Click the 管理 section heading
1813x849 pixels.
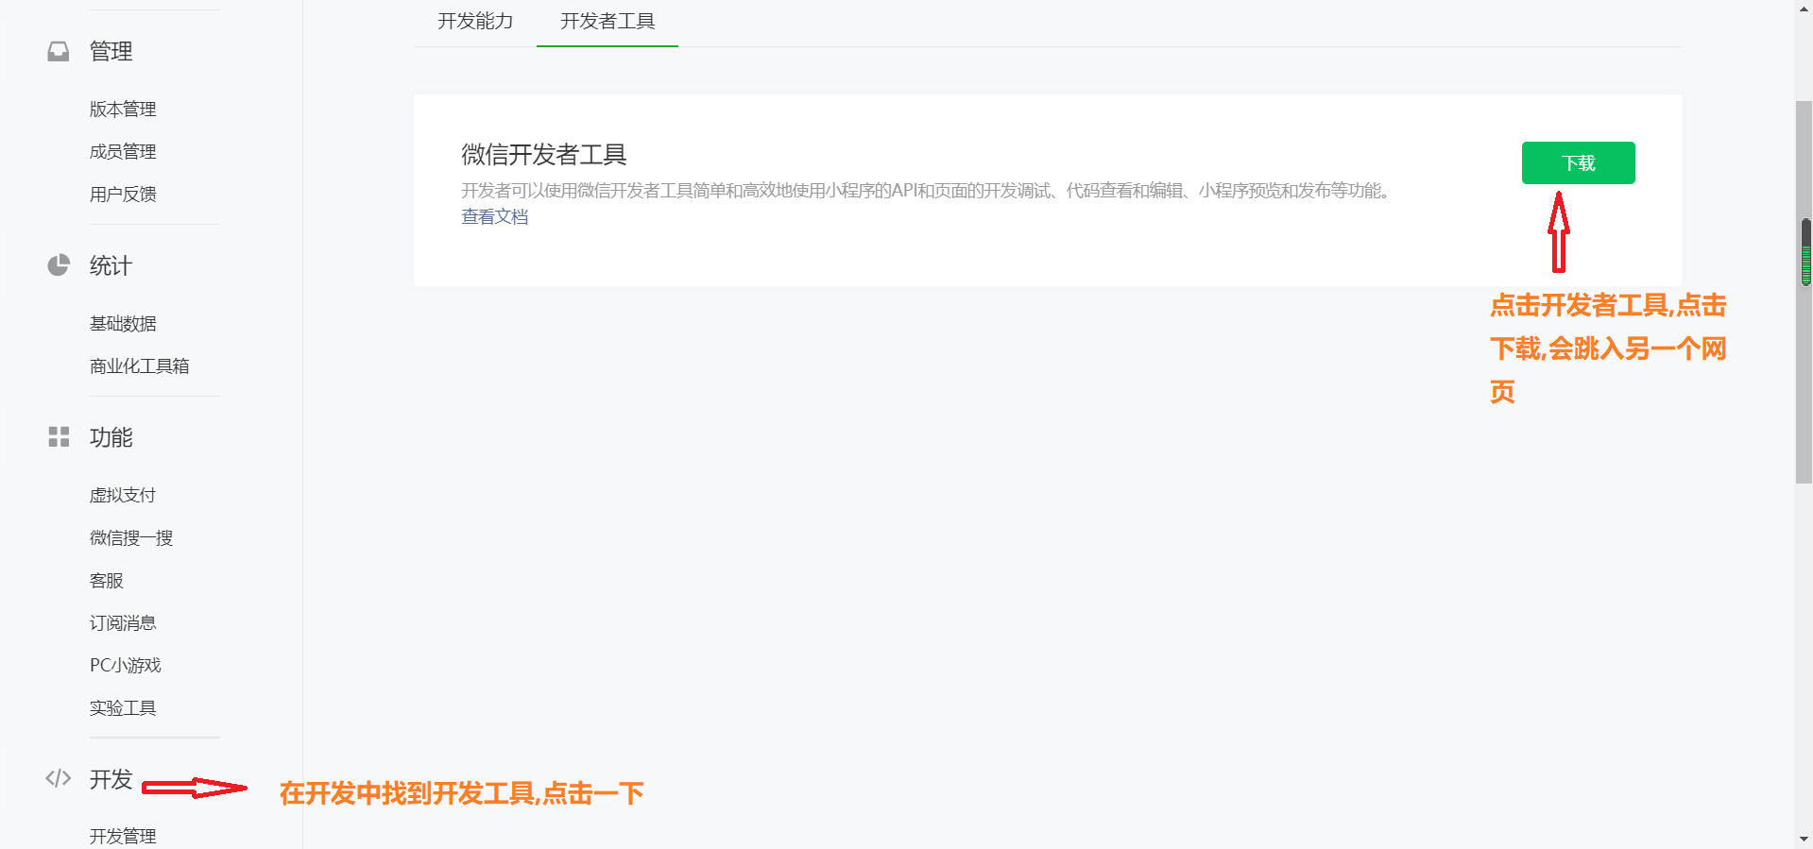coord(111,51)
